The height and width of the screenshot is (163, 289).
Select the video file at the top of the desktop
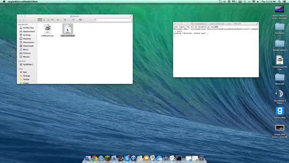280,12
